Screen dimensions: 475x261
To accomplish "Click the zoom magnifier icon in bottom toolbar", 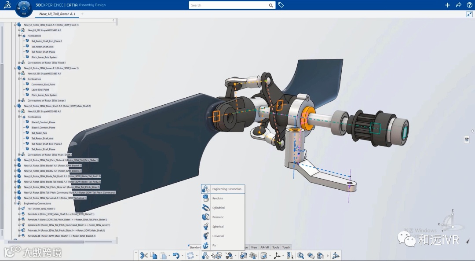I will pos(300,256).
